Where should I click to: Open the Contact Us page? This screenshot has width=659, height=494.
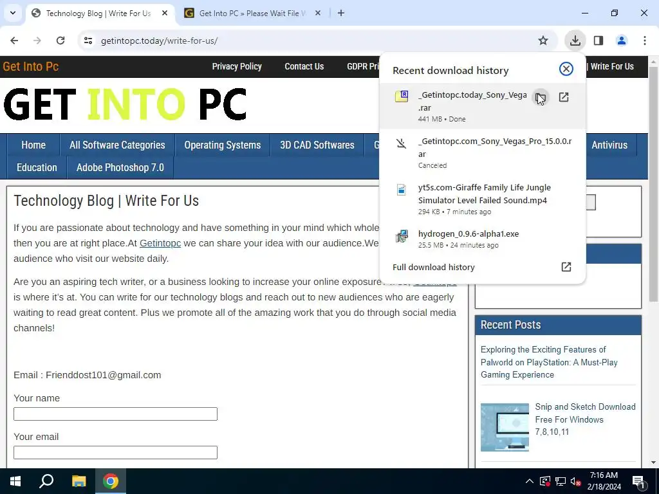coord(304,66)
